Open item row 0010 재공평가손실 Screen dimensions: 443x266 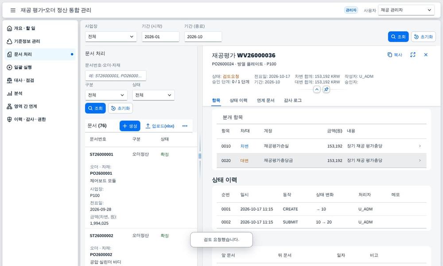pos(322,146)
